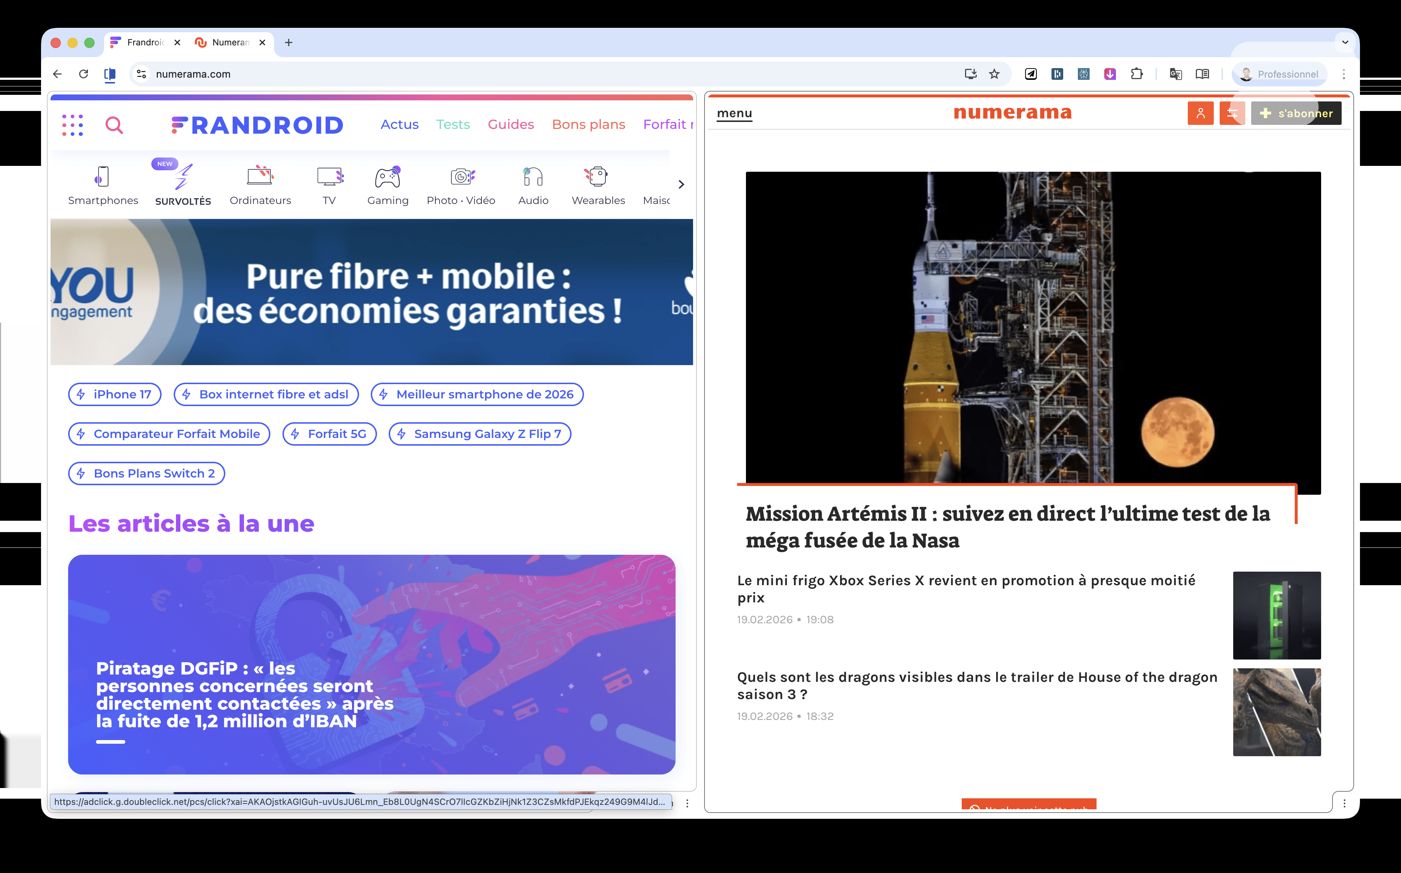Click the Wearables category icon
This screenshot has width=1401, height=873.
pos(598,177)
